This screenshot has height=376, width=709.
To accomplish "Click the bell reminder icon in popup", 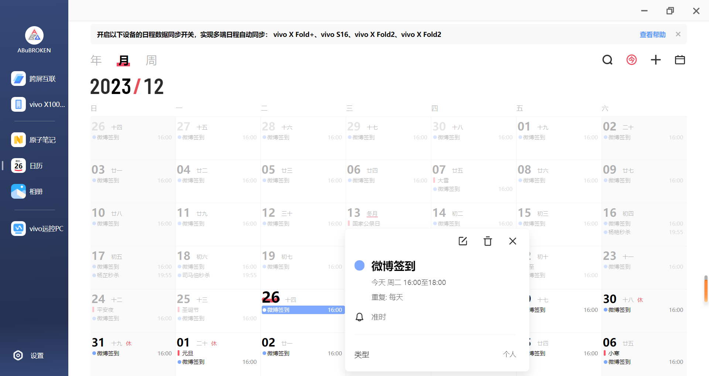I will click(x=359, y=317).
